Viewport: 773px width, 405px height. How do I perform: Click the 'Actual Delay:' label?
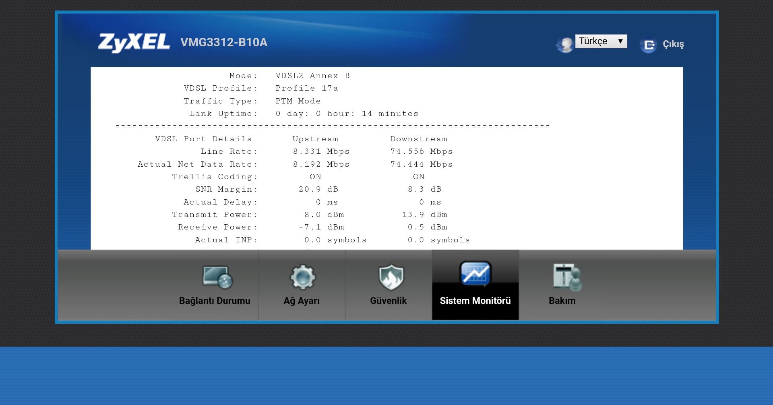(x=220, y=202)
